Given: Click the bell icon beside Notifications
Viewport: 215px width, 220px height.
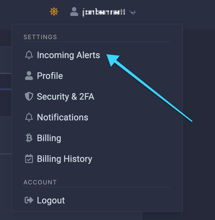Looking at the screenshot, I should (29, 117).
